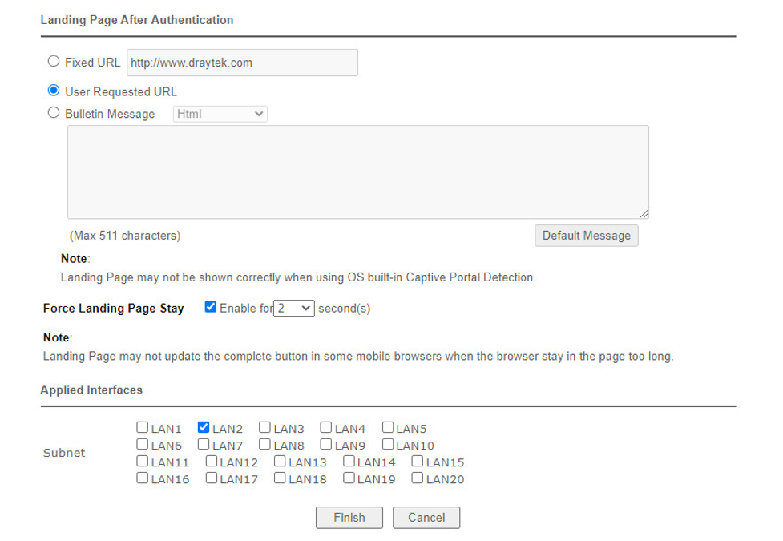Viewport: 783px width, 541px height.
Task: Click the Finish button
Action: (349, 518)
